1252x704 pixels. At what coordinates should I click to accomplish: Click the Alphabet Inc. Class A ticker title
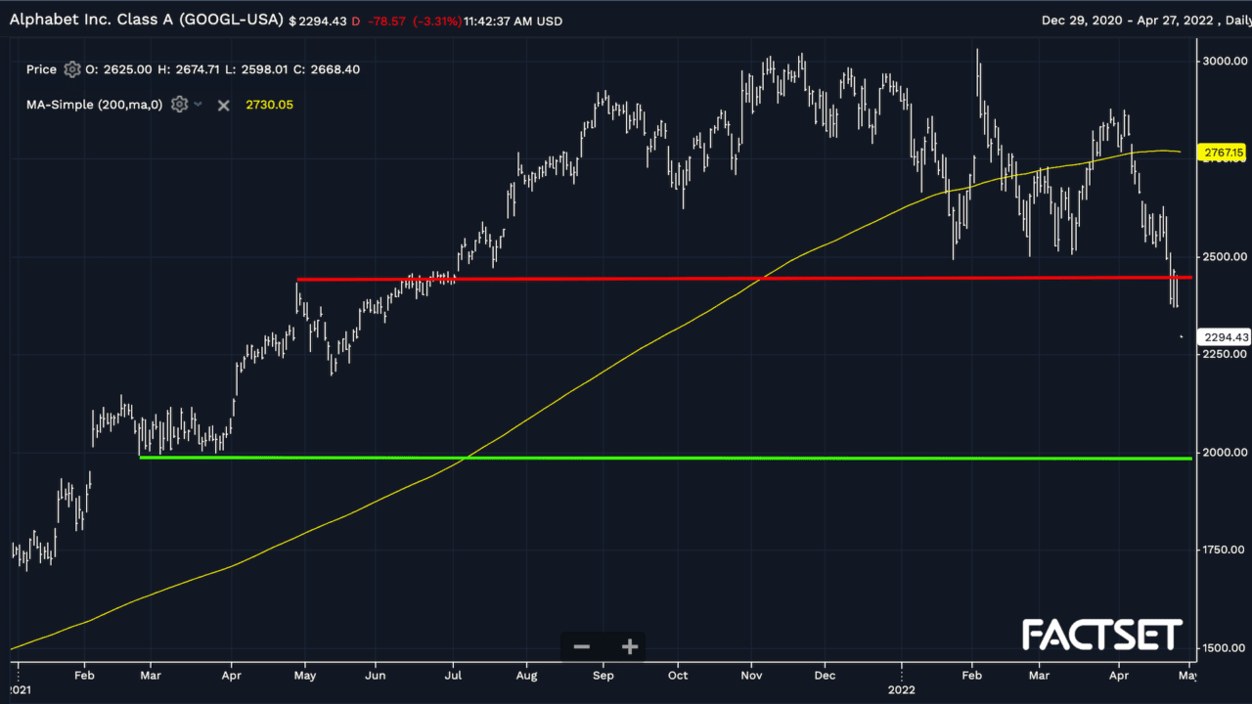[147, 21]
